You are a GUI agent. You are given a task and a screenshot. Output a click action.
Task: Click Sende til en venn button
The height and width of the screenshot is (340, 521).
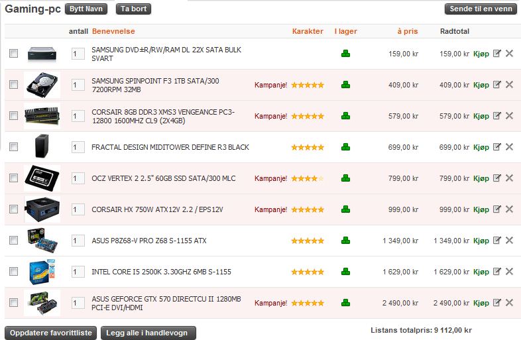481,9
